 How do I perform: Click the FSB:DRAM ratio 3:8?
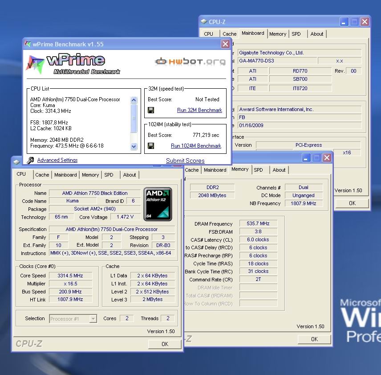(258, 231)
